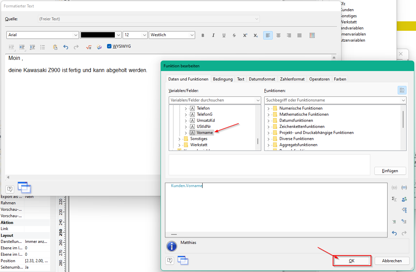The width and height of the screenshot is (416, 272).
Task: Expand Aggregatsfunktionen folder
Action: coord(268,145)
